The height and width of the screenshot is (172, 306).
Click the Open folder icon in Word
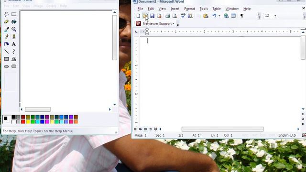pyautogui.click(x=145, y=16)
